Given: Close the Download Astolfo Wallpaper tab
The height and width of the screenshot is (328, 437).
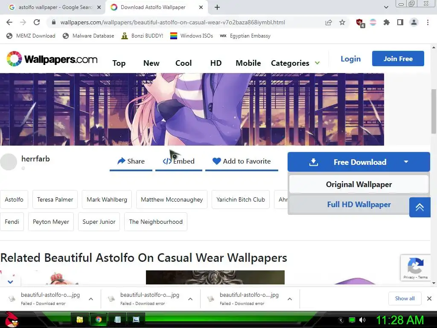Looking at the screenshot, I should pyautogui.click(x=201, y=7).
